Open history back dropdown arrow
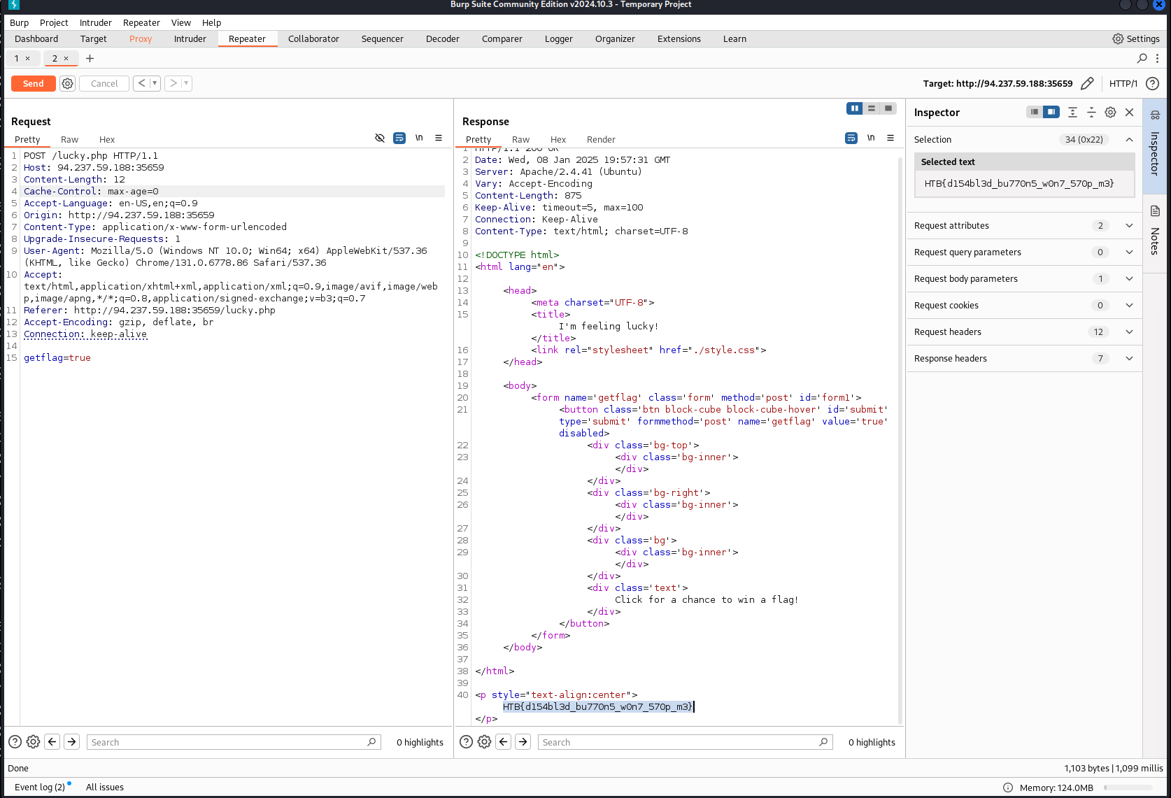This screenshot has height=798, width=1171. coord(155,83)
